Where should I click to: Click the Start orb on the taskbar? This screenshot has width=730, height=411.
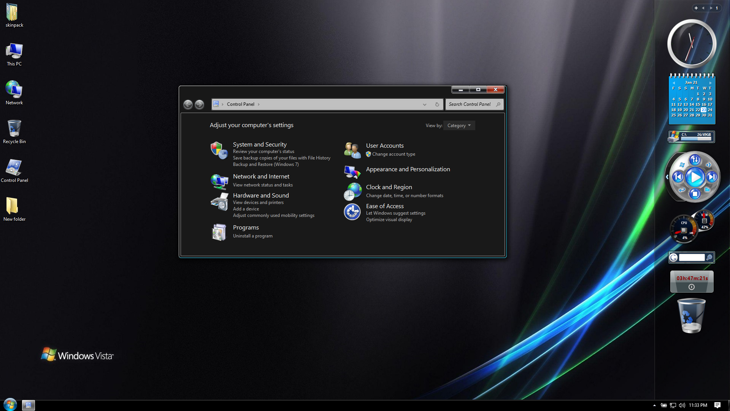(x=10, y=405)
